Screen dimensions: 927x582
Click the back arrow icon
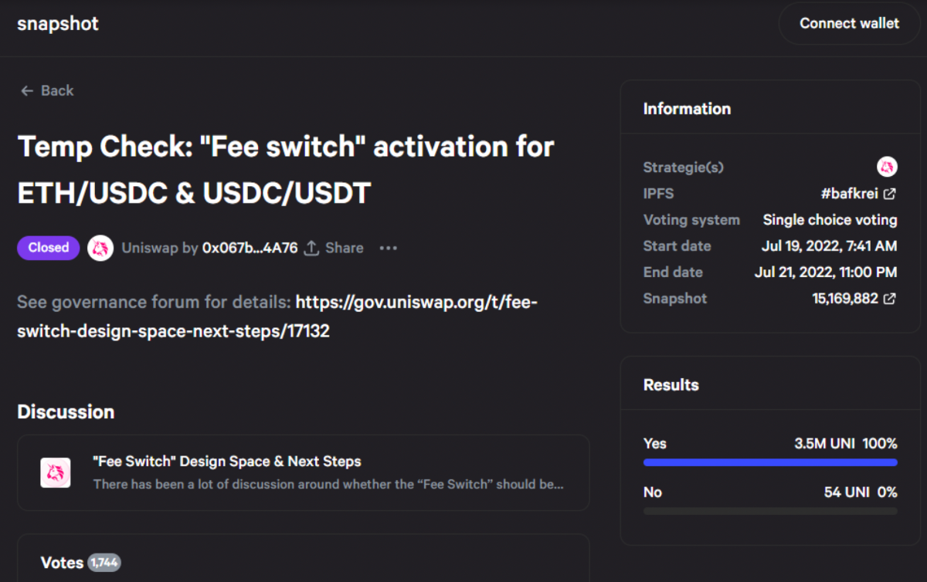(x=27, y=90)
